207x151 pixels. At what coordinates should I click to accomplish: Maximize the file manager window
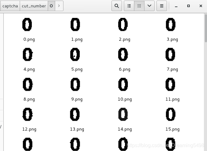[189, 6]
